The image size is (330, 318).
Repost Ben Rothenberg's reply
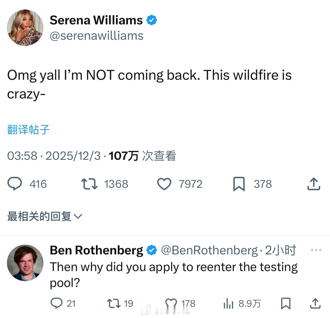click(114, 303)
